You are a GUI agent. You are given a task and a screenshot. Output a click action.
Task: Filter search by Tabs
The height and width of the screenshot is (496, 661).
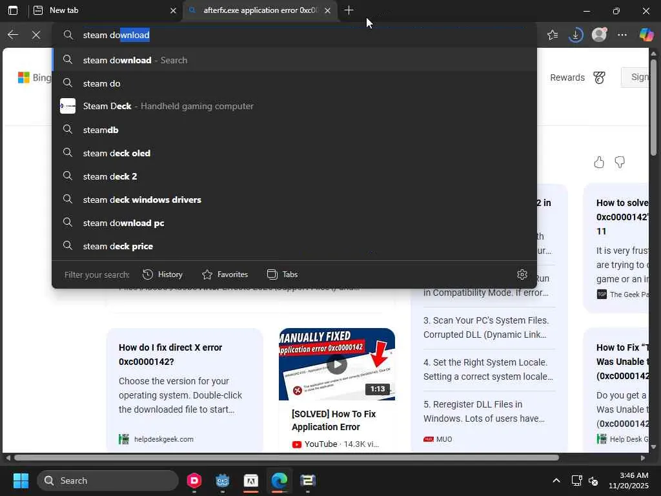283,274
